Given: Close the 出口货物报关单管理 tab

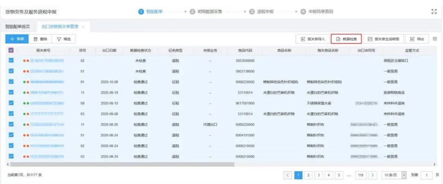Looking at the screenshot, I should tap(83, 27).
